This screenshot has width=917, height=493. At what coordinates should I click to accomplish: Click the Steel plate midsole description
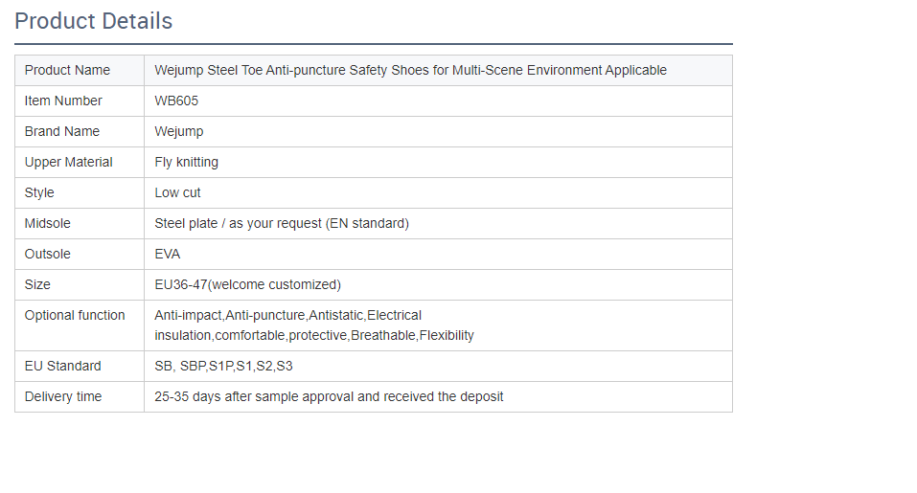282,223
